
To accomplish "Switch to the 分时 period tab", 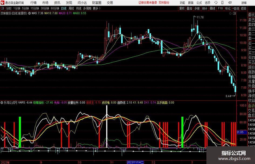I will 9,8.
